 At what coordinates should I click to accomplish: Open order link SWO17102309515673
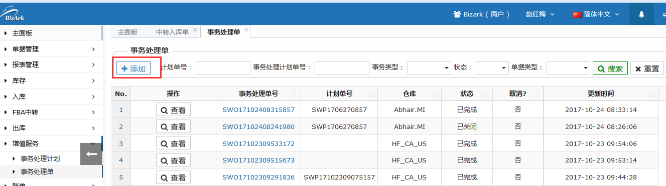point(258,160)
